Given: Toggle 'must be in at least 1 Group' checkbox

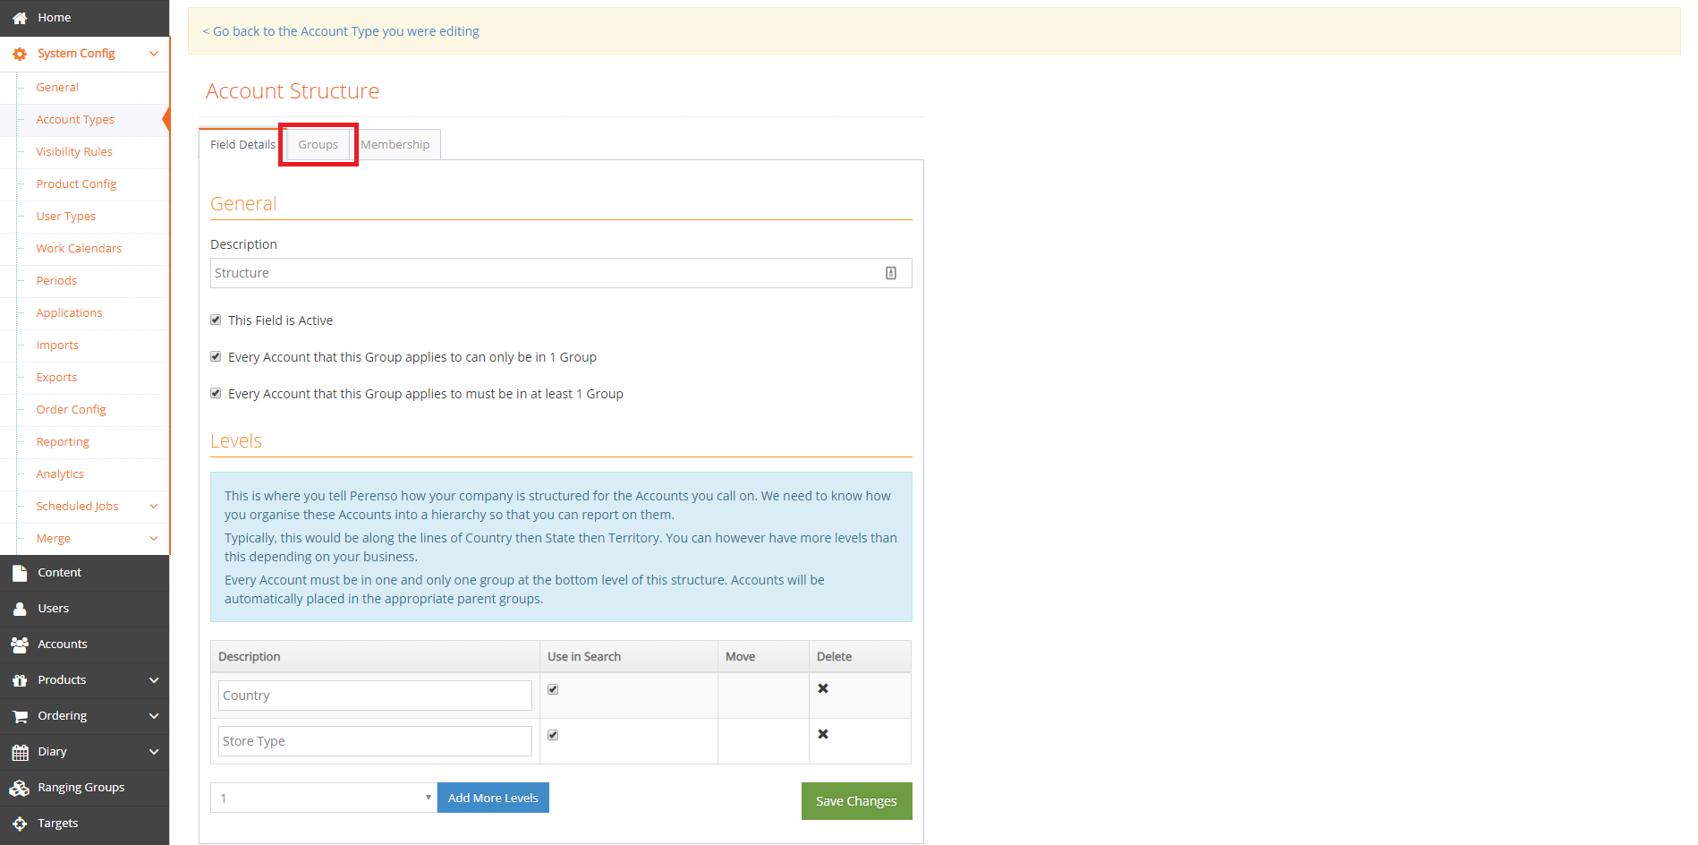Looking at the screenshot, I should (x=216, y=393).
